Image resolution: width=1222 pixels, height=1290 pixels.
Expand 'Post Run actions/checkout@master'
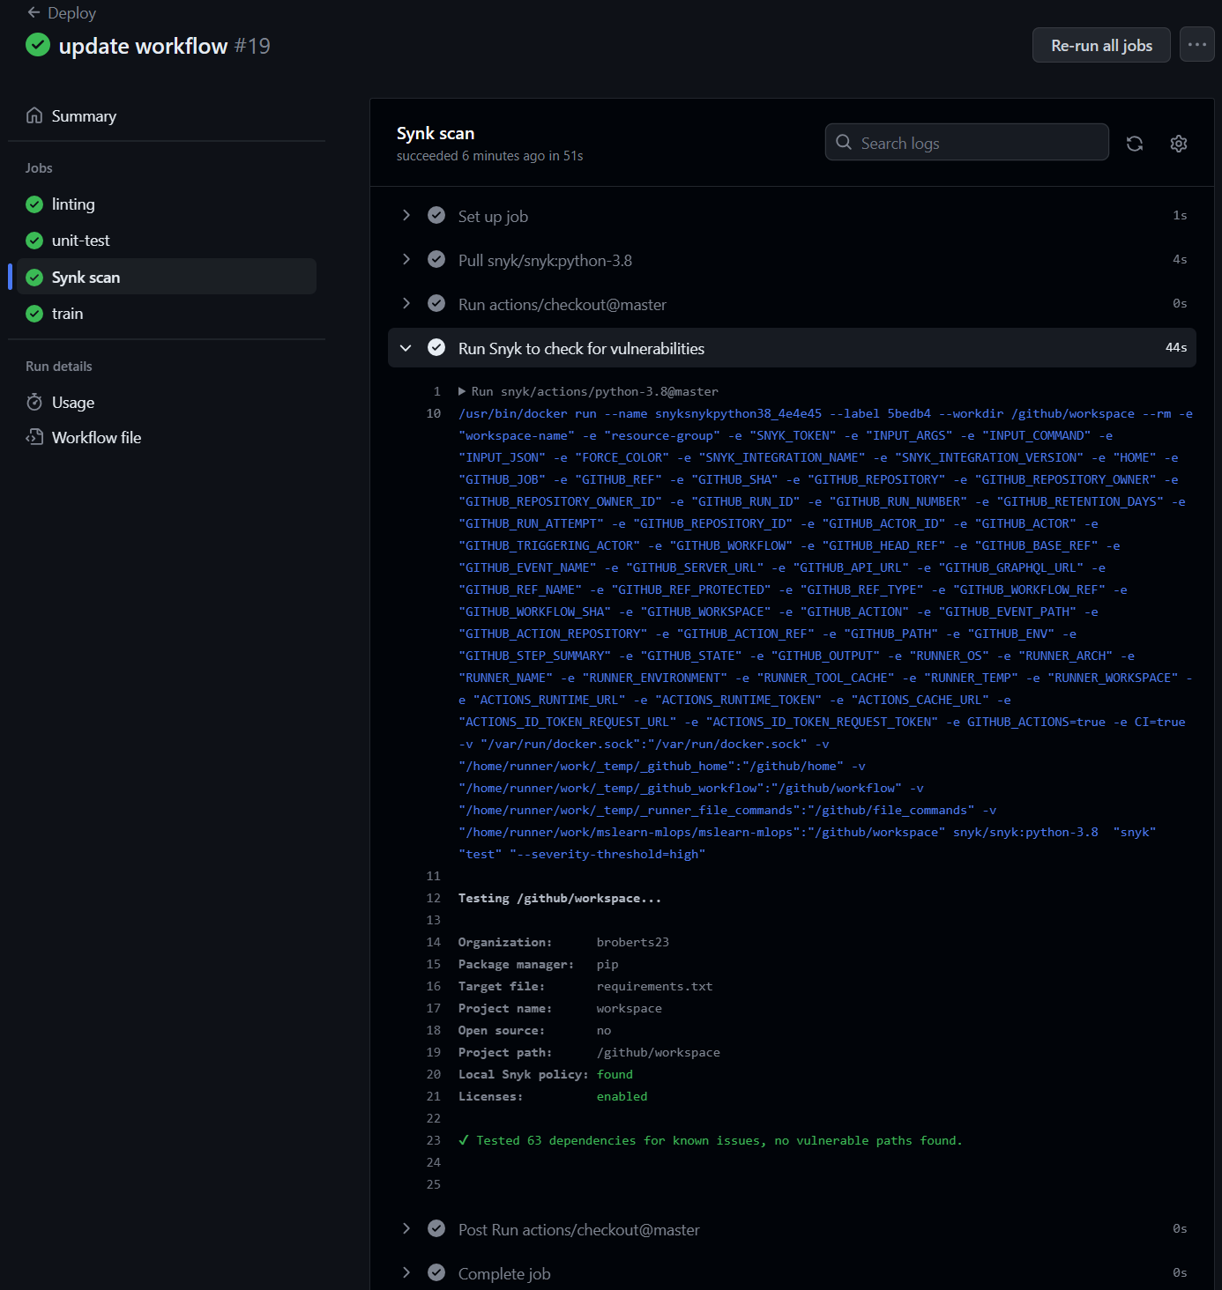tap(406, 1228)
